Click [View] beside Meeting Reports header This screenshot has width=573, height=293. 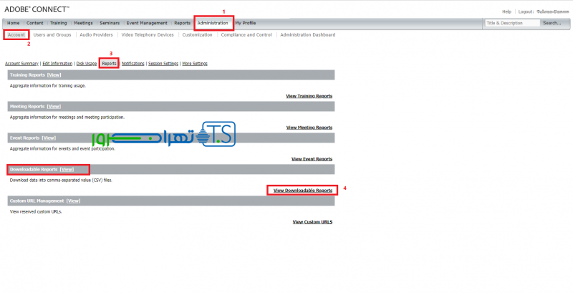(54, 106)
